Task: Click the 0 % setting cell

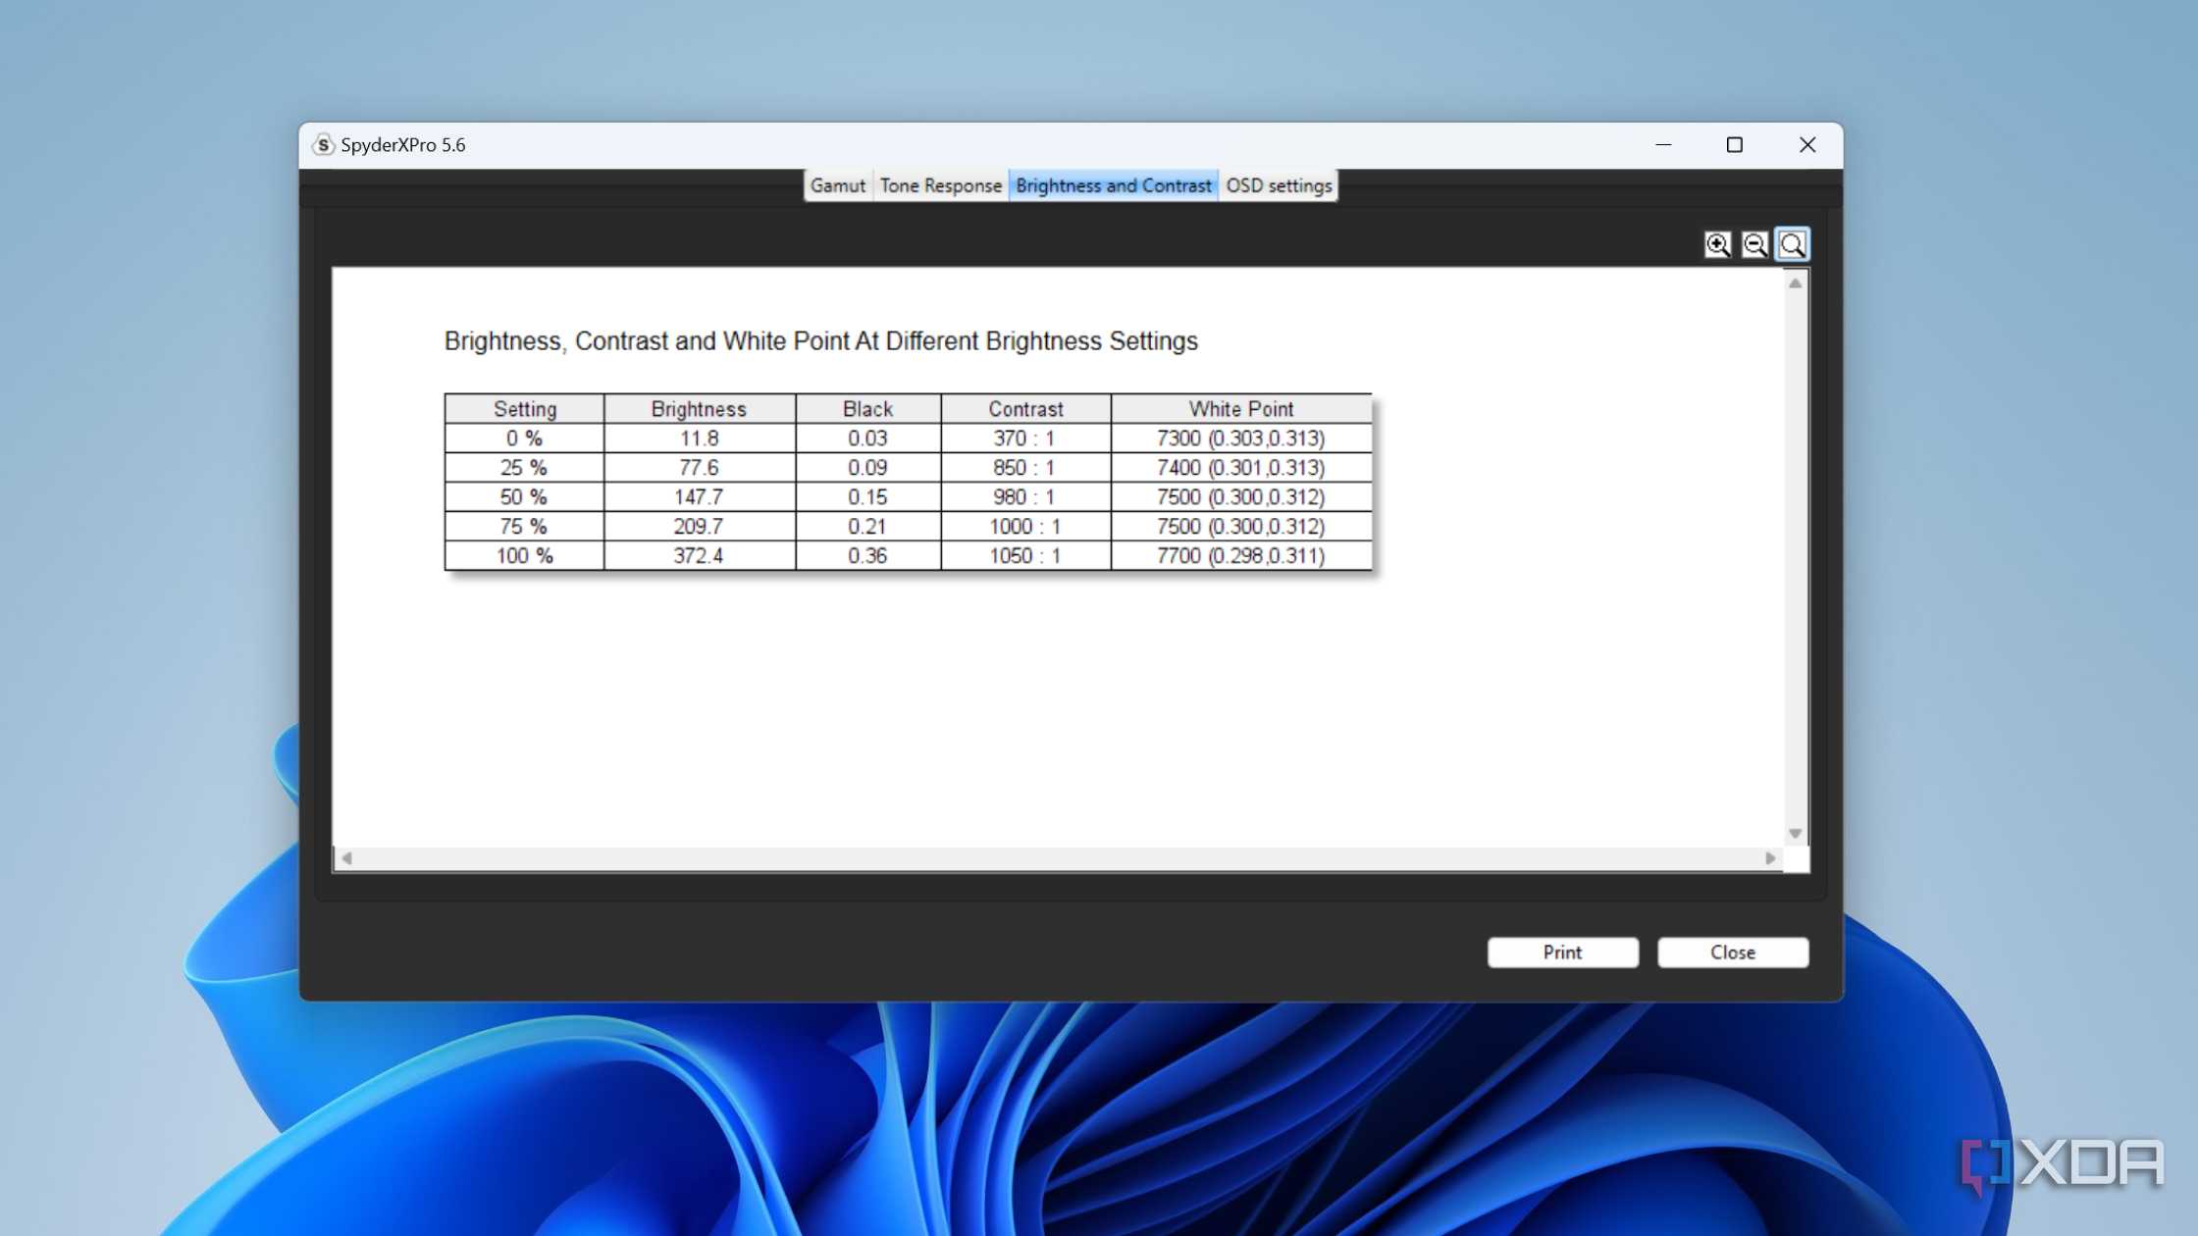Action: pyautogui.click(x=525, y=438)
